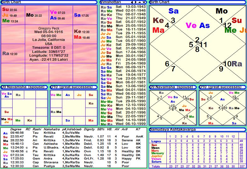Click the down arrow in Vimshottari header
Image resolution: width=247 pixels, height=169 pixels.
point(144,2)
